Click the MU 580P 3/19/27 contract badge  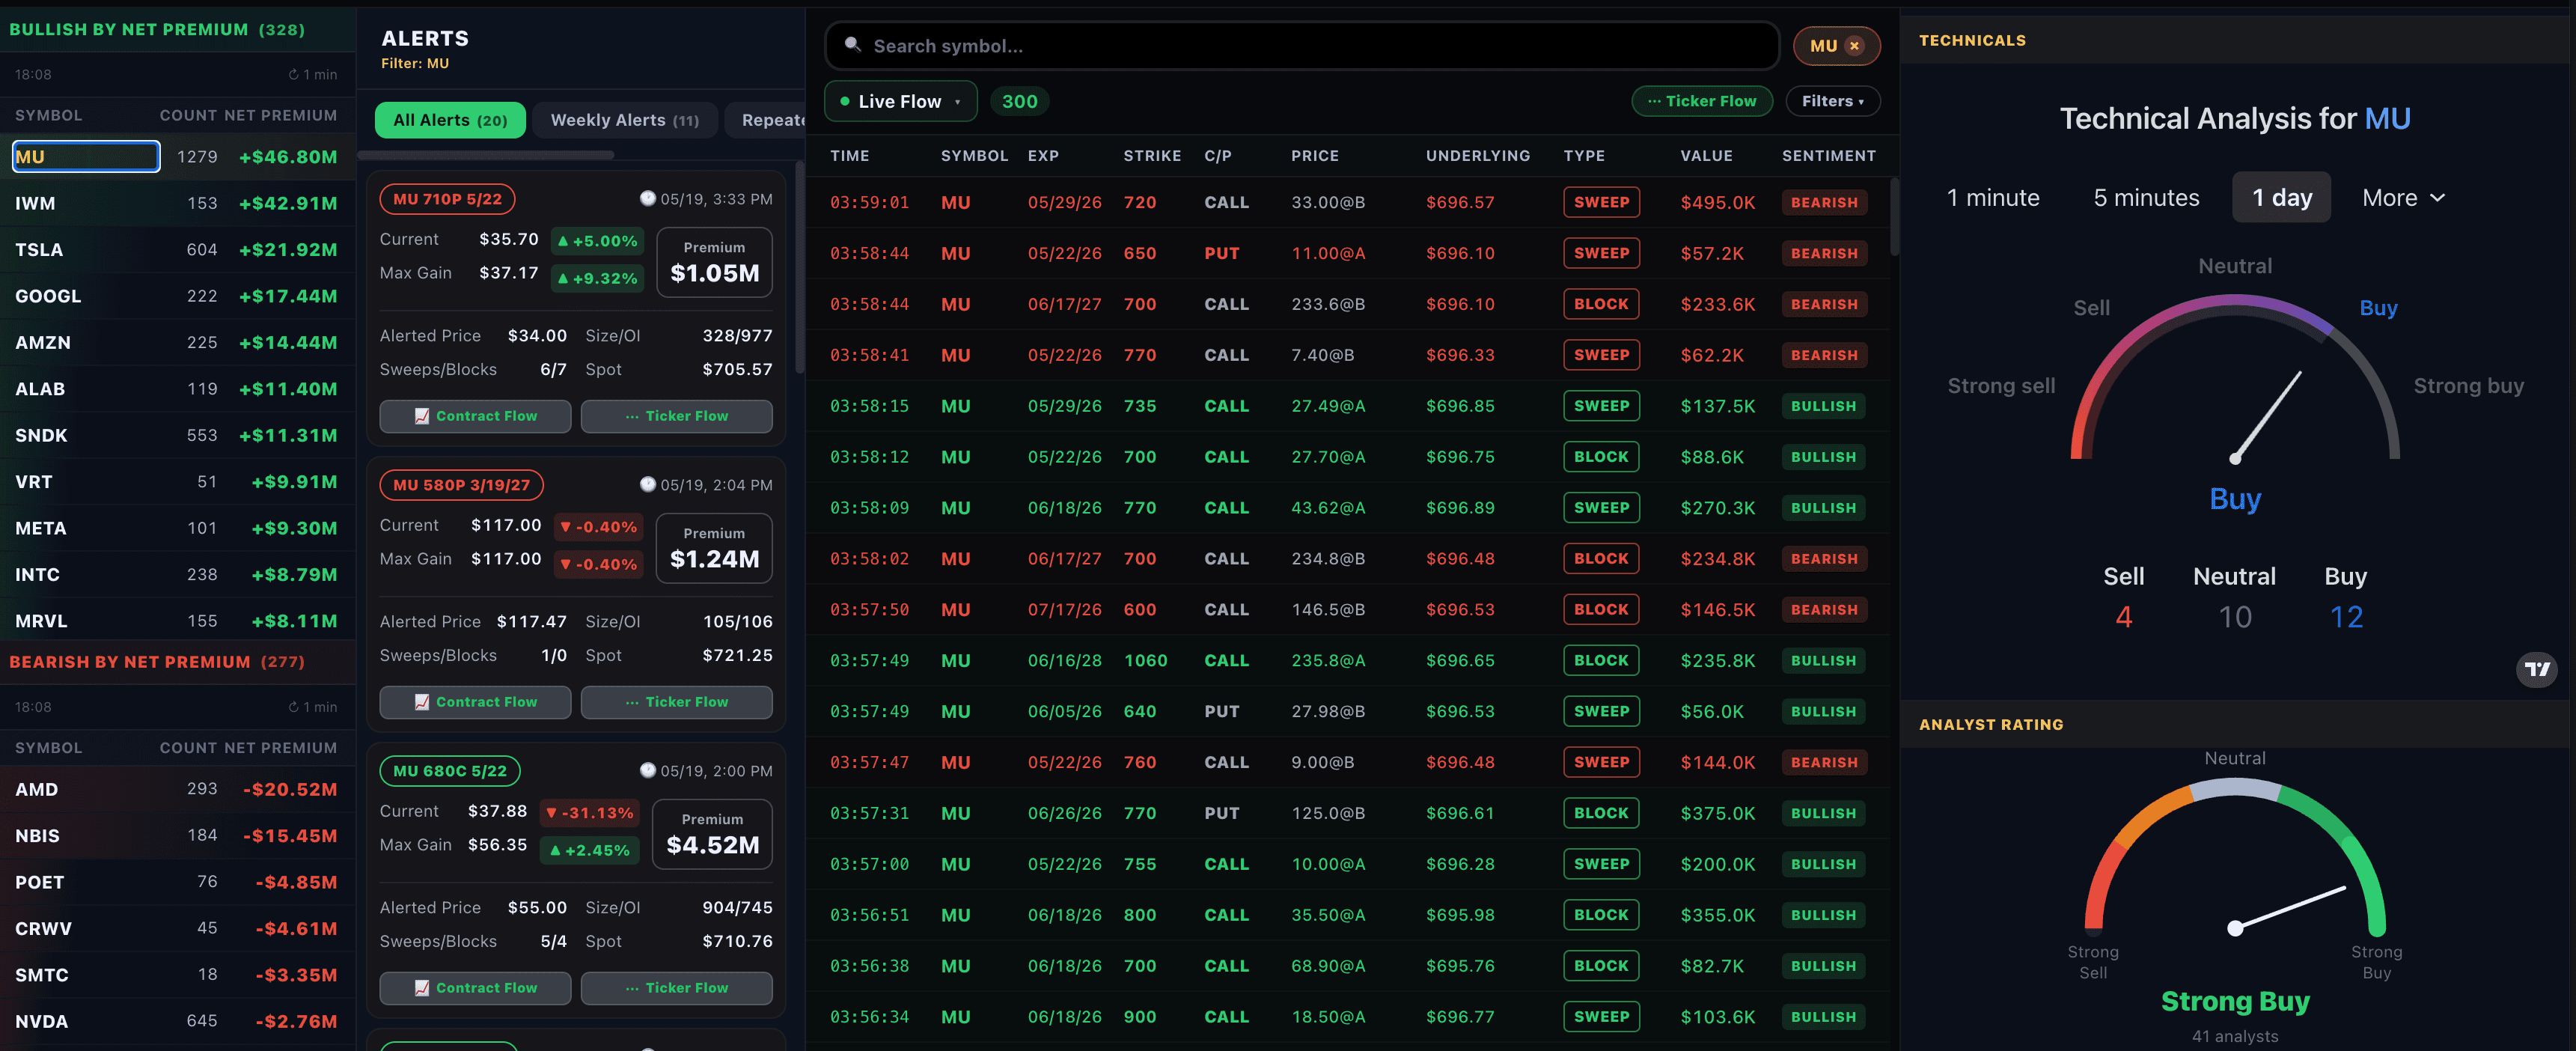pyautogui.click(x=461, y=485)
